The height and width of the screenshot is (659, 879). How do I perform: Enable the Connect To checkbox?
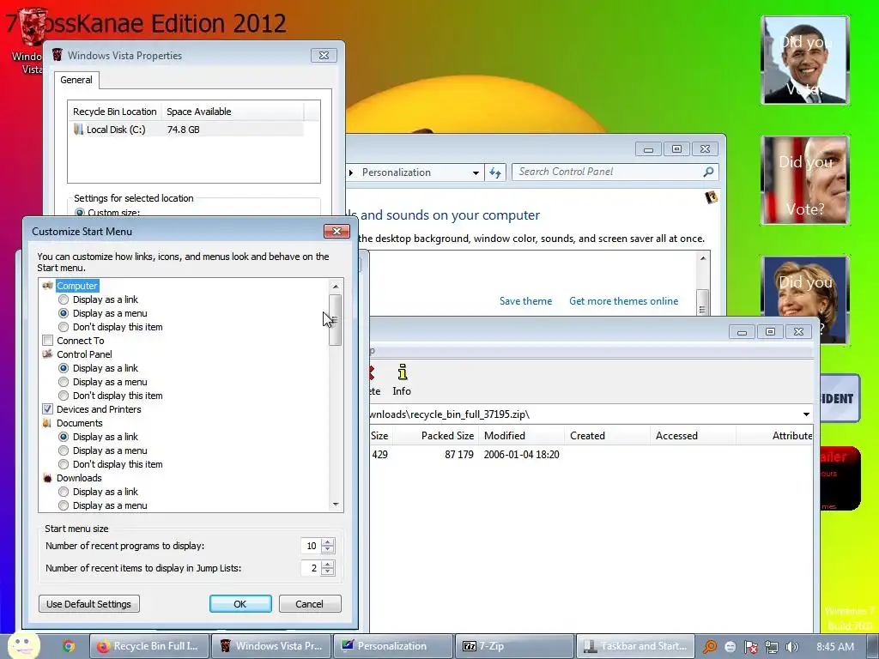pos(48,341)
